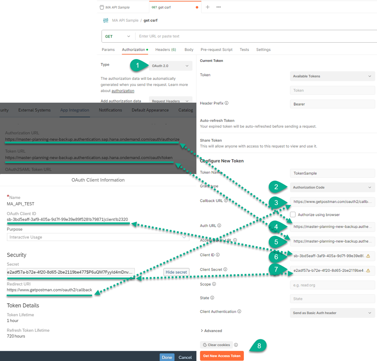Open the tab options ellipsis menu
377x361 pixels.
218,7
